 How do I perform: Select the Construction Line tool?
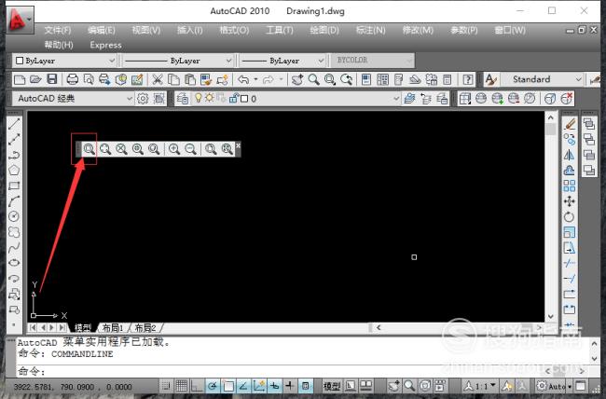click(x=14, y=139)
